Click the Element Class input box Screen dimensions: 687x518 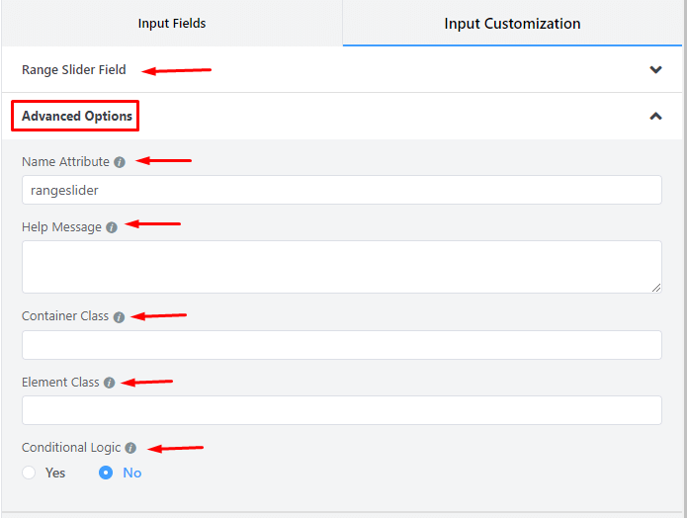341,410
